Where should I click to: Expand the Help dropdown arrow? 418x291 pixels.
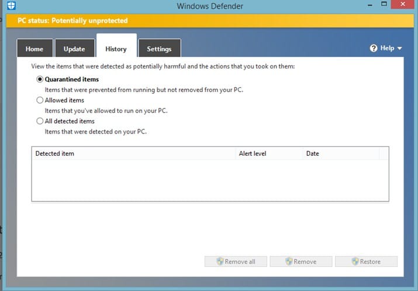click(x=399, y=49)
